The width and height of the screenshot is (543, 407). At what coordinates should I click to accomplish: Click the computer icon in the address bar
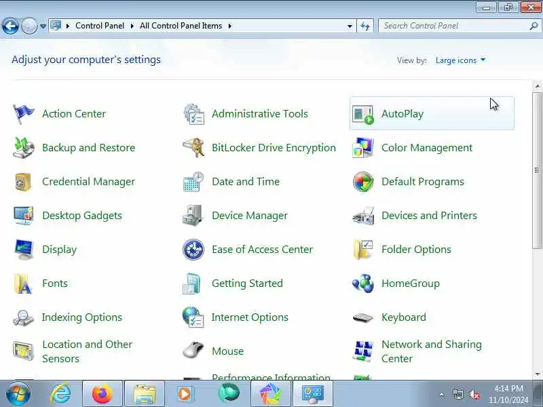point(56,26)
